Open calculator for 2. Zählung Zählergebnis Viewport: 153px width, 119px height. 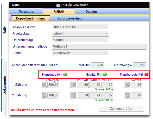click(x=44, y=95)
